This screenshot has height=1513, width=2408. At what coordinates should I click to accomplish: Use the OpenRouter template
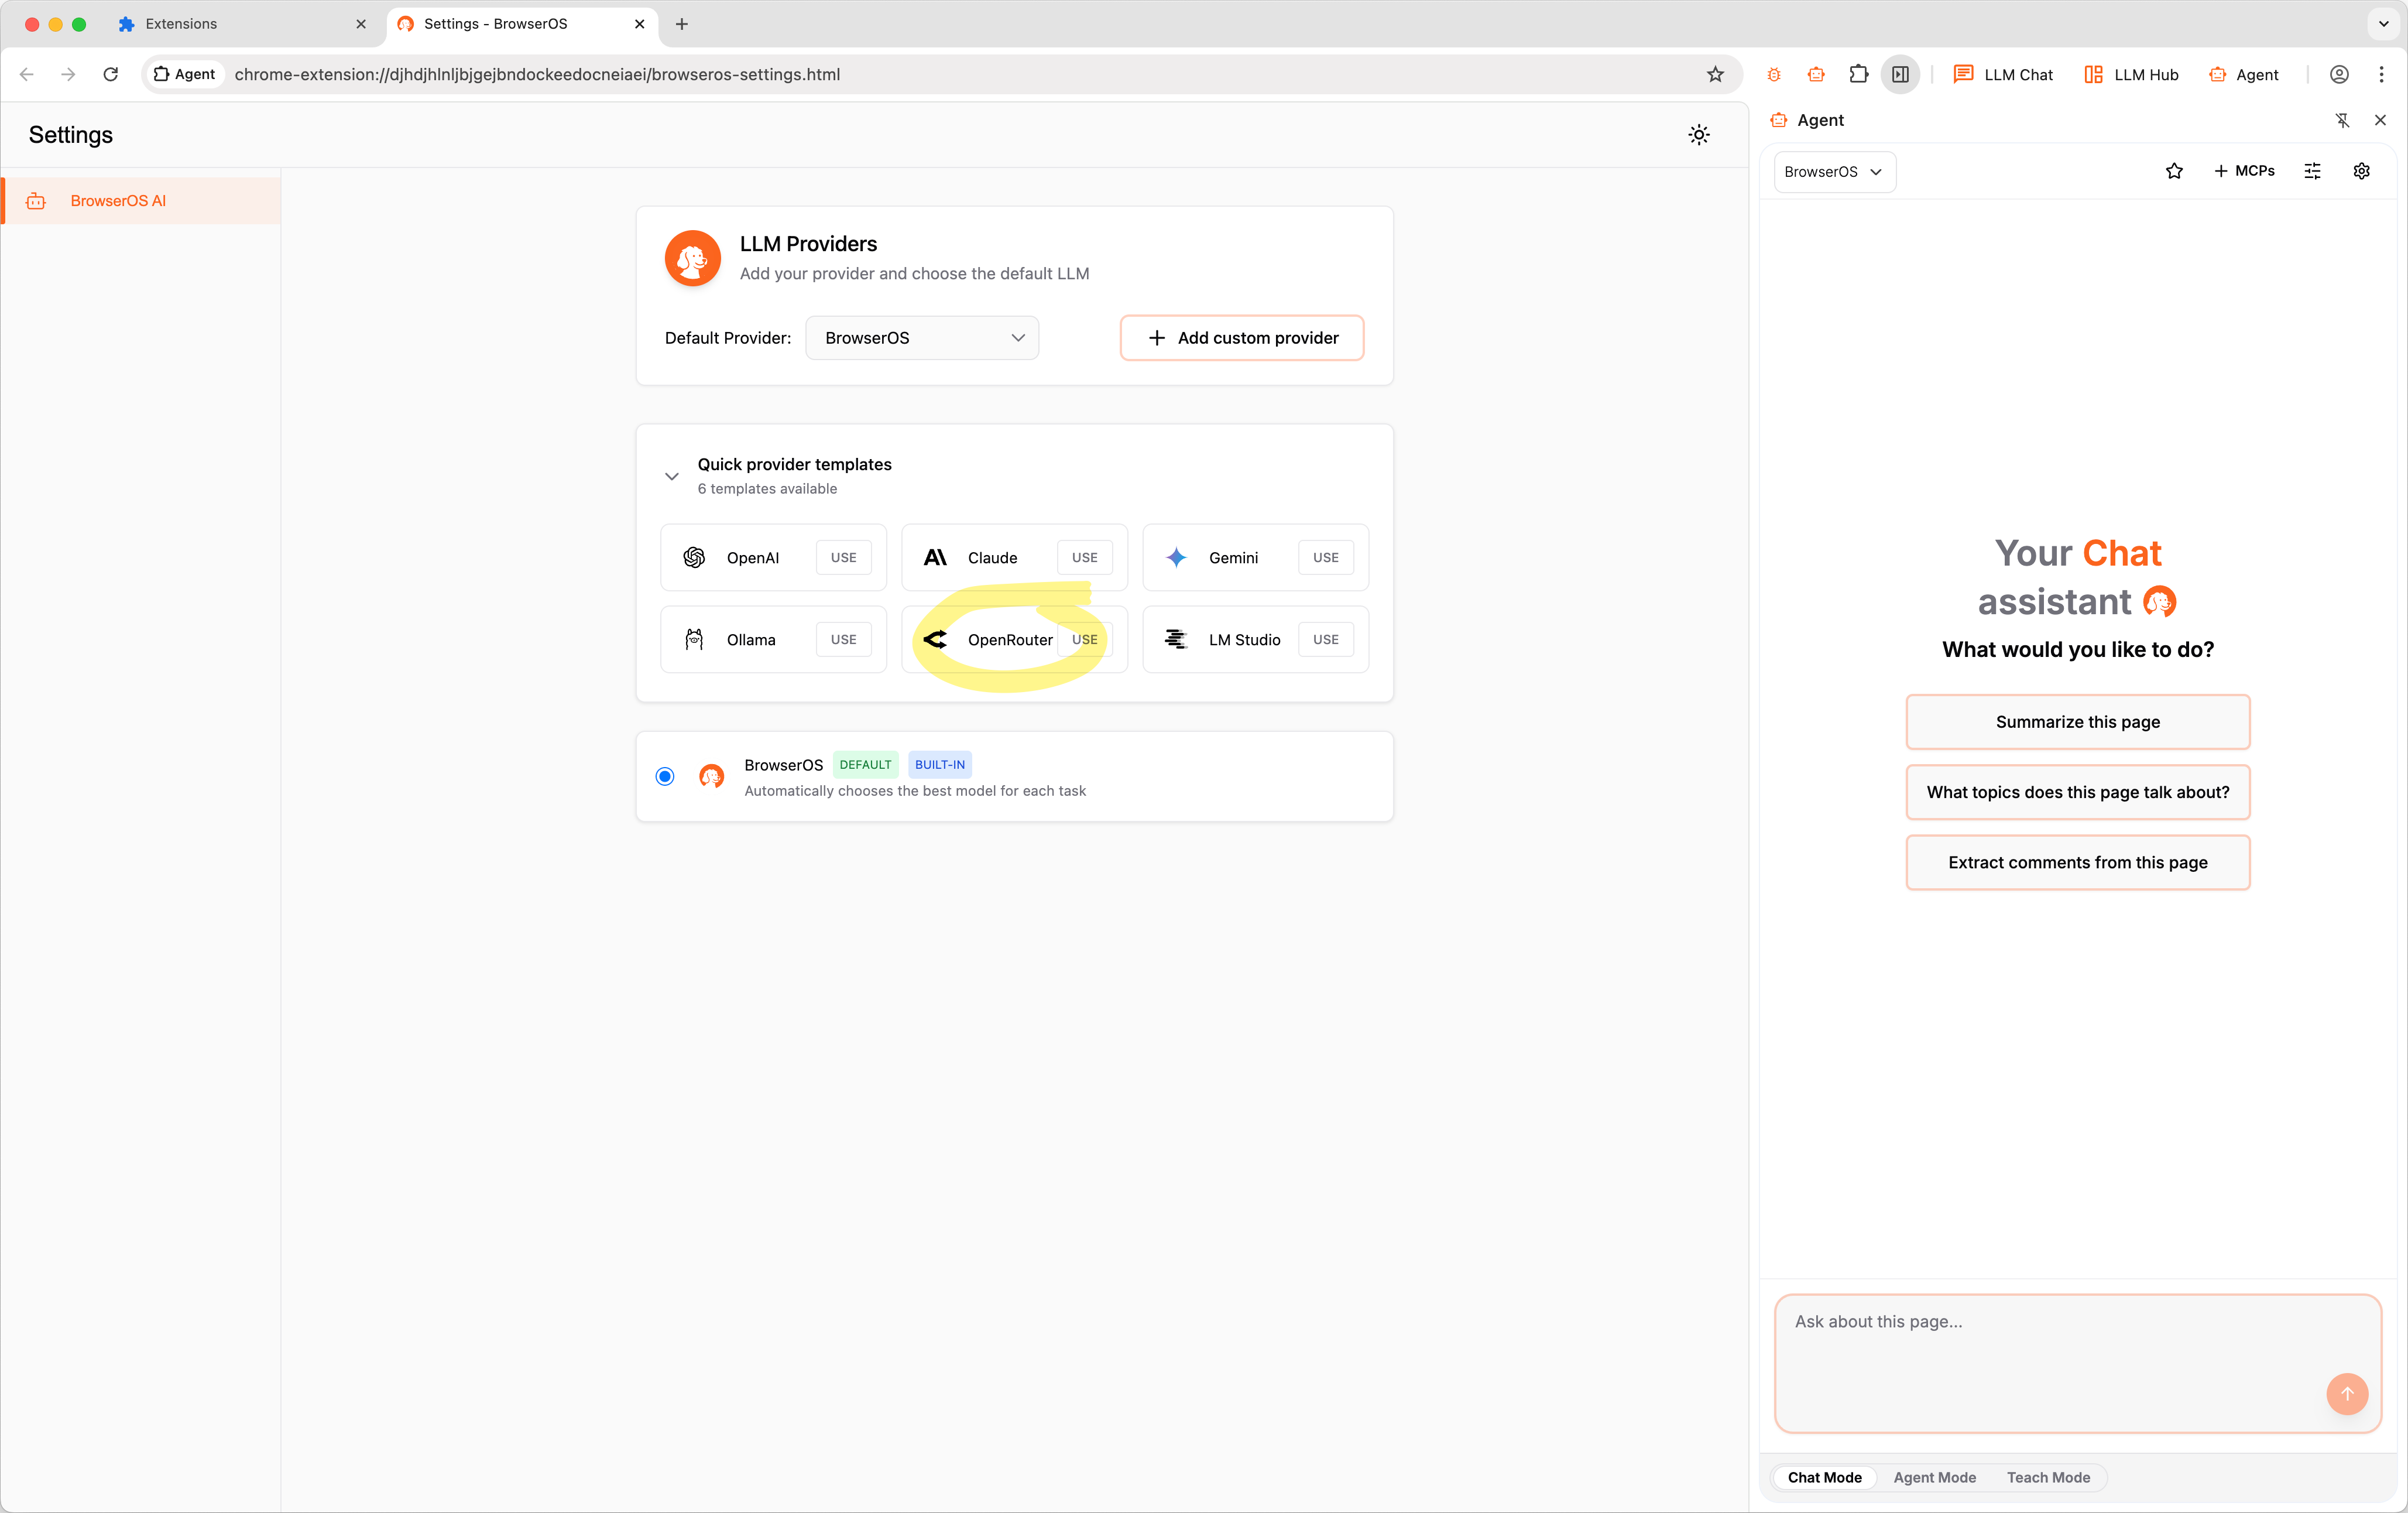pos(1084,639)
